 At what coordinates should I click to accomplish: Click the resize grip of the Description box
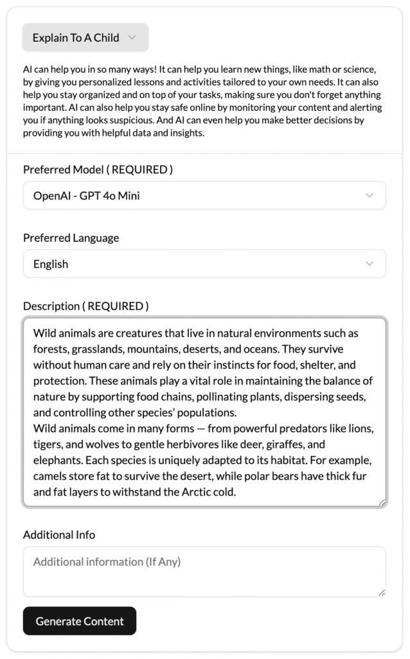382,502
